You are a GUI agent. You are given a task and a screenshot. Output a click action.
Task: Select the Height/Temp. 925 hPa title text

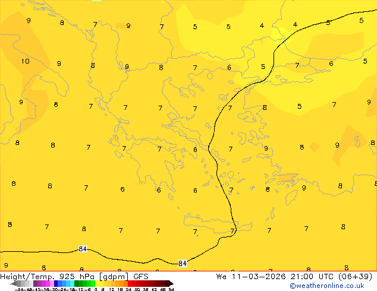(x=48, y=277)
